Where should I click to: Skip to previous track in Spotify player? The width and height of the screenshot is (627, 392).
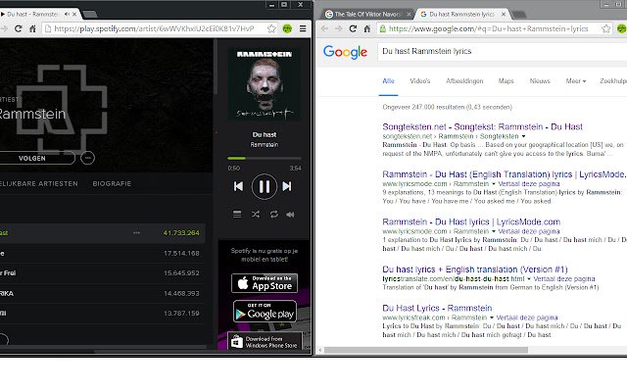238,186
